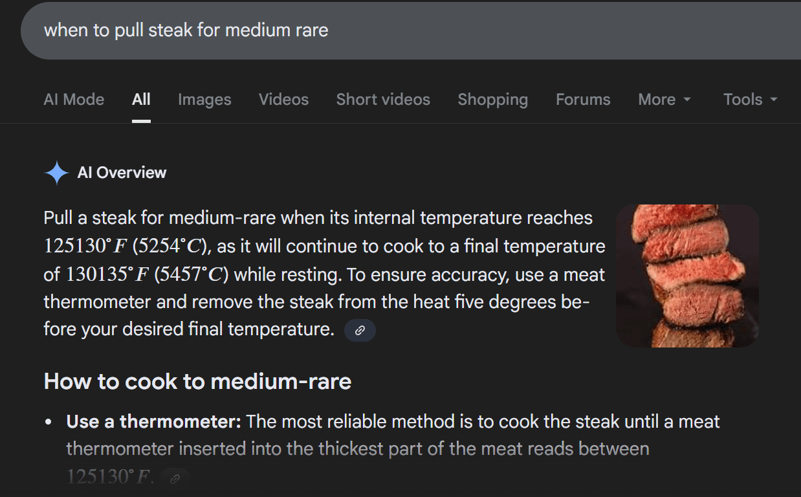Show the Shopping results tab
This screenshot has height=497, width=801.
pyautogui.click(x=492, y=100)
